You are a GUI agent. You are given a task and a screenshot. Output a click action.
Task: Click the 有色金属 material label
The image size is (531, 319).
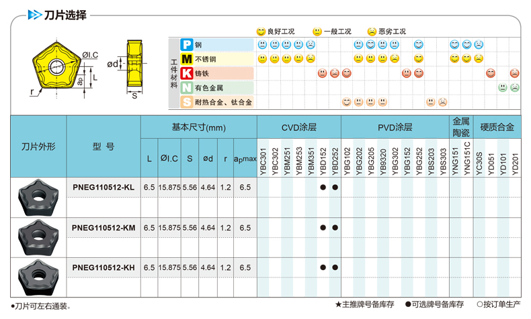click(x=209, y=88)
